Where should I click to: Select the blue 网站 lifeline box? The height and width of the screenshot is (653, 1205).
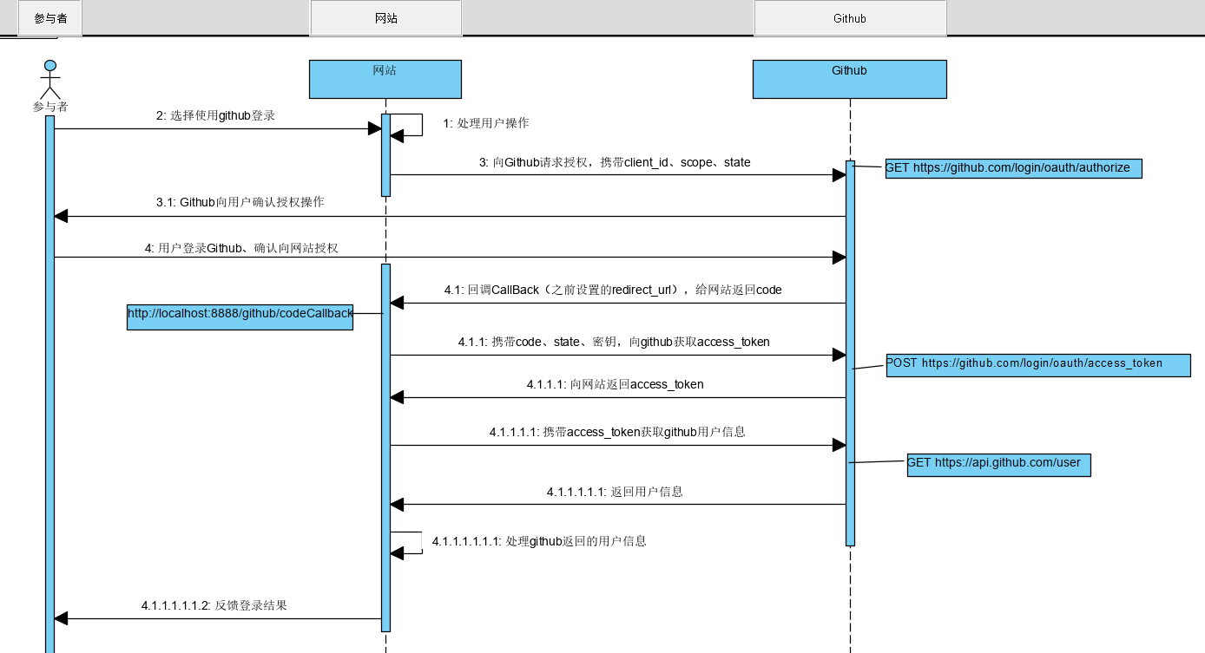pos(385,79)
